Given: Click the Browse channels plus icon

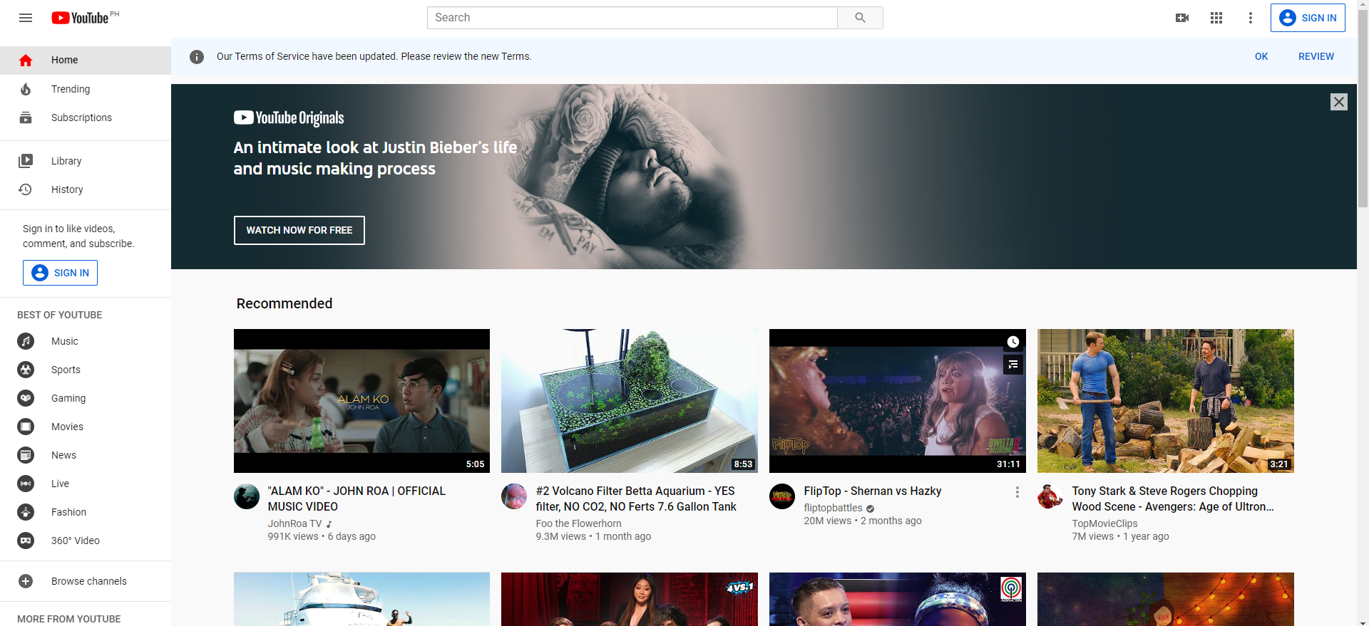Looking at the screenshot, I should pyautogui.click(x=26, y=581).
